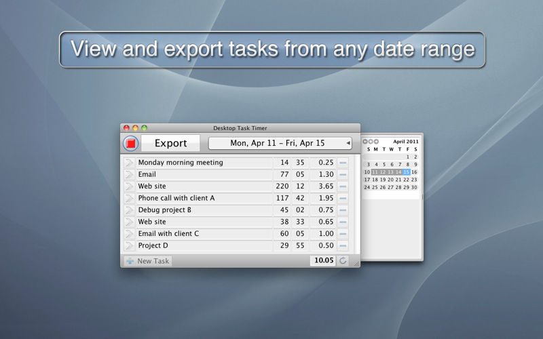Start timer for Phone call with client A
This screenshot has height=339, width=543.
point(129,198)
